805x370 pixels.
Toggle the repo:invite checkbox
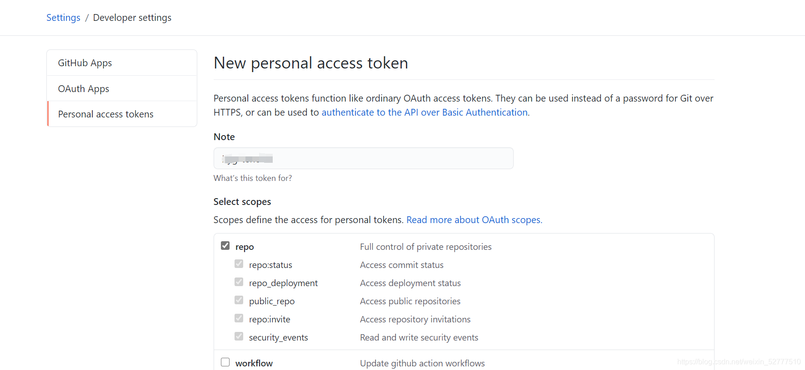point(239,318)
